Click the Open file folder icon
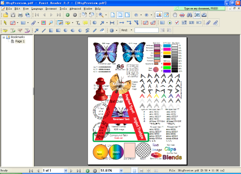Image resolution: width=241 pixels, height=174 pixels. (x=6, y=15)
